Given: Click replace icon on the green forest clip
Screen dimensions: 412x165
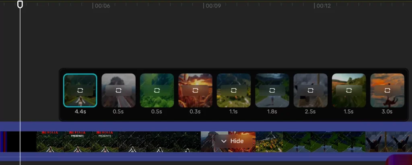Looking at the screenshot, I should (157, 90).
